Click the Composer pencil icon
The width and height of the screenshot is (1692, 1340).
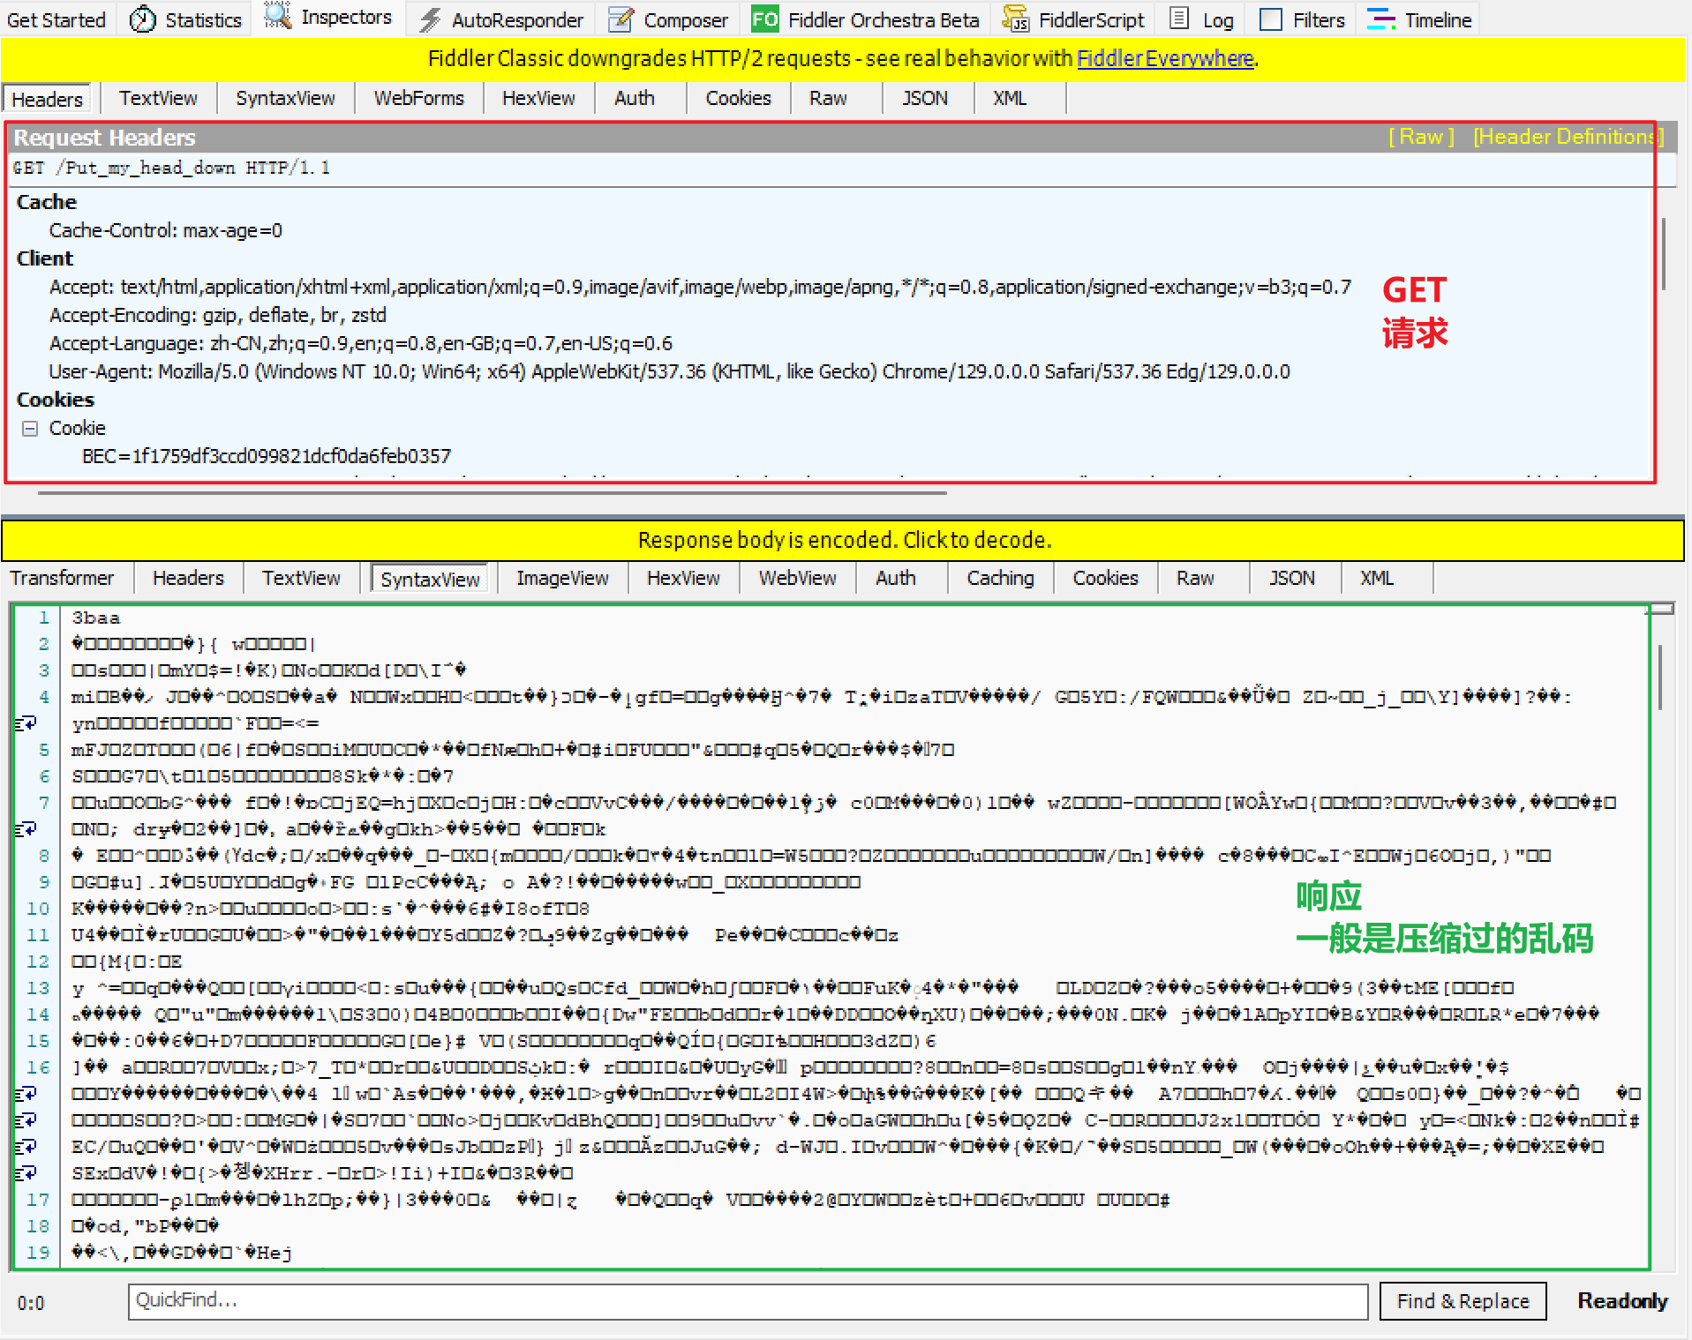[x=621, y=19]
